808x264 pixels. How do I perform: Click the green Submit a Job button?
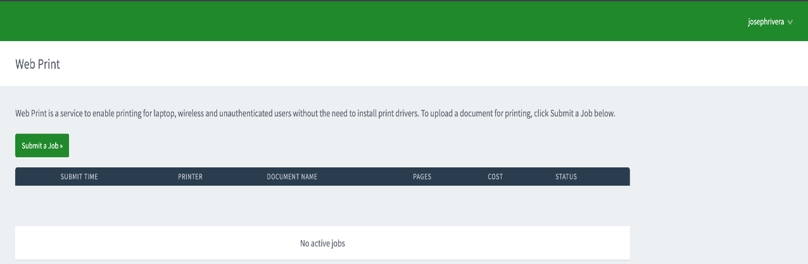tap(42, 145)
